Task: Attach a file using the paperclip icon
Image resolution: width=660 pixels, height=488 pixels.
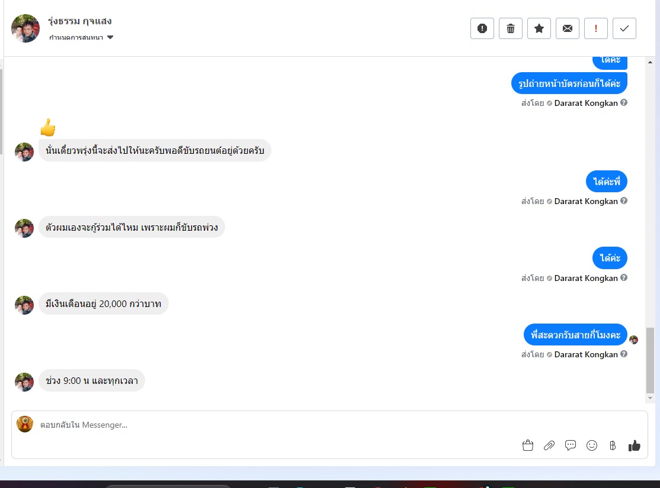Action: pos(549,445)
